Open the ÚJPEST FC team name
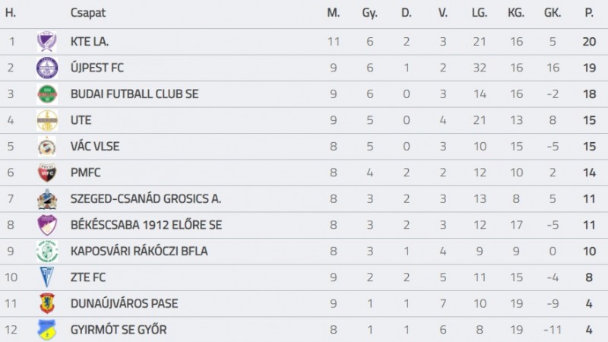The height and width of the screenshot is (342, 608). click(x=97, y=68)
